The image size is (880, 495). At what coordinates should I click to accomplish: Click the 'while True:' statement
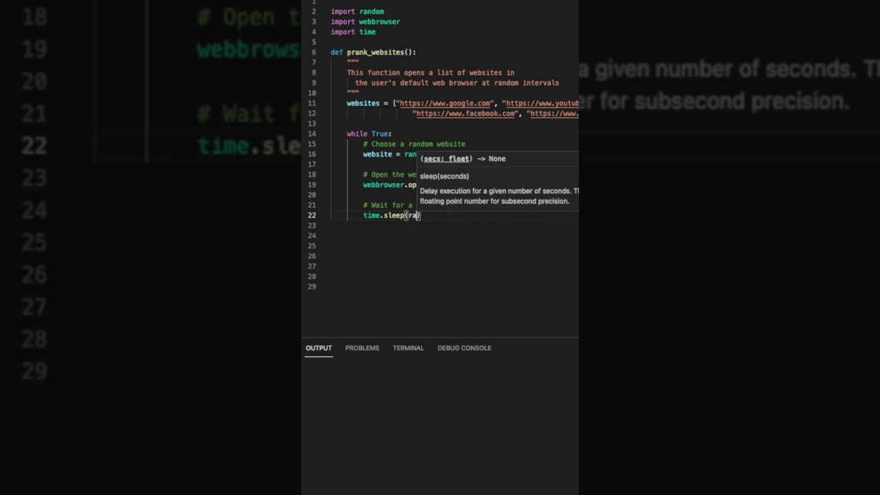[369, 134]
